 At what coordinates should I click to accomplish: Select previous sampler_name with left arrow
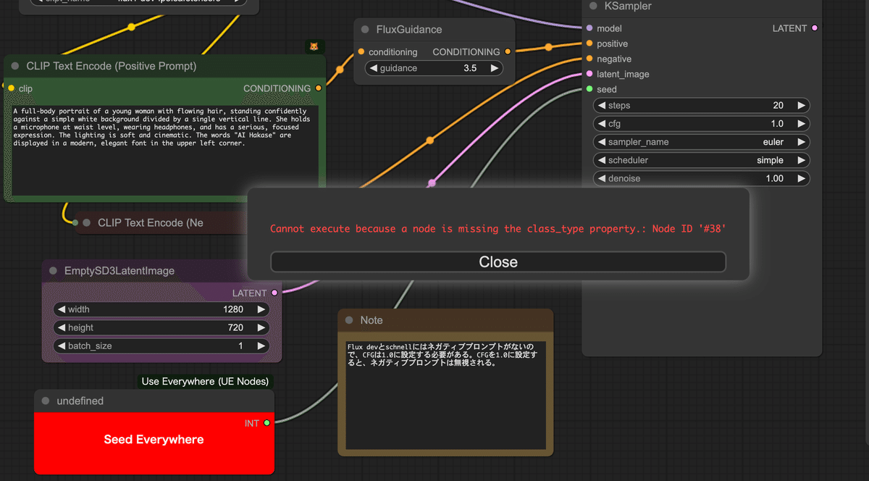pyautogui.click(x=601, y=142)
